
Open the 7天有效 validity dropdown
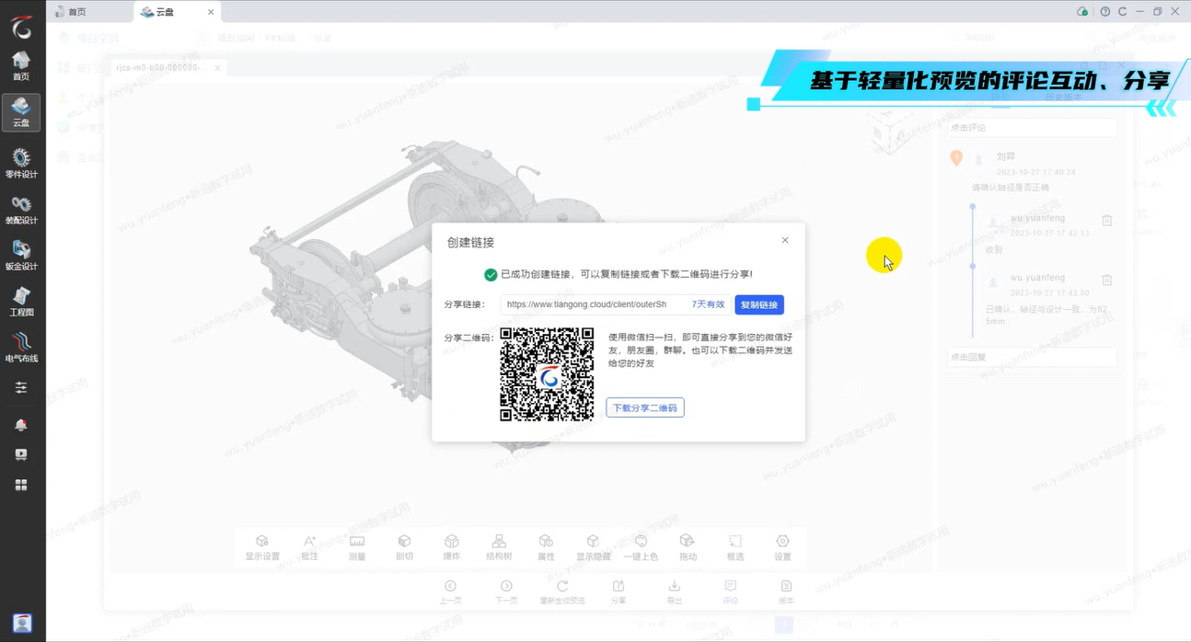(708, 304)
